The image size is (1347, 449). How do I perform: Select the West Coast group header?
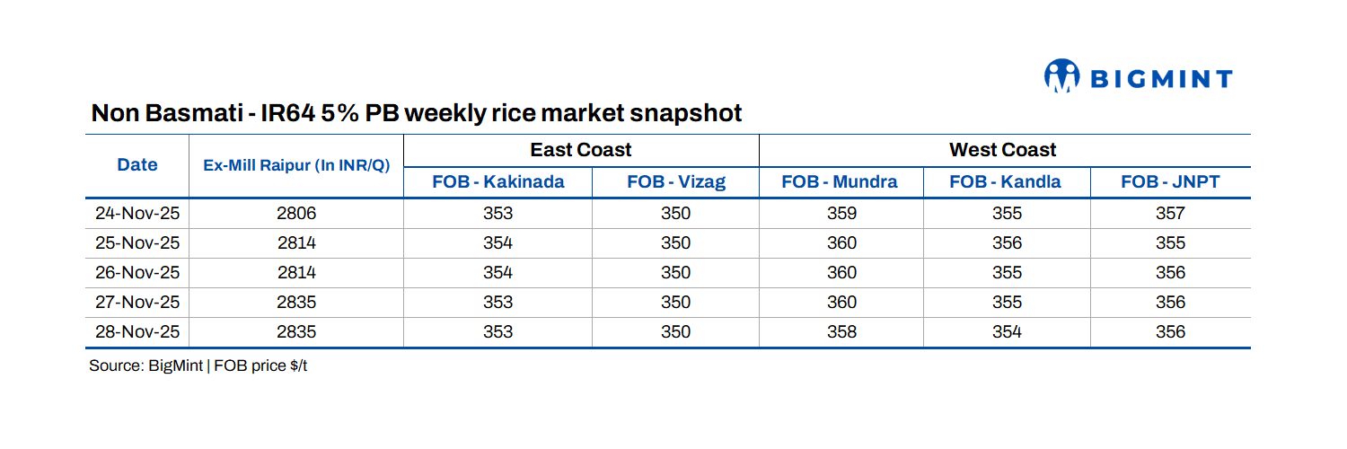tap(1003, 150)
